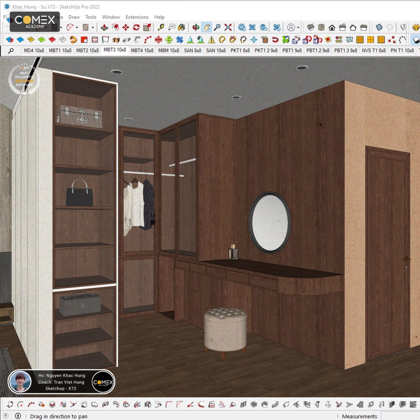This screenshot has height=420, width=420.
Task: Select the Push/Pull tool
Action: [105, 28]
